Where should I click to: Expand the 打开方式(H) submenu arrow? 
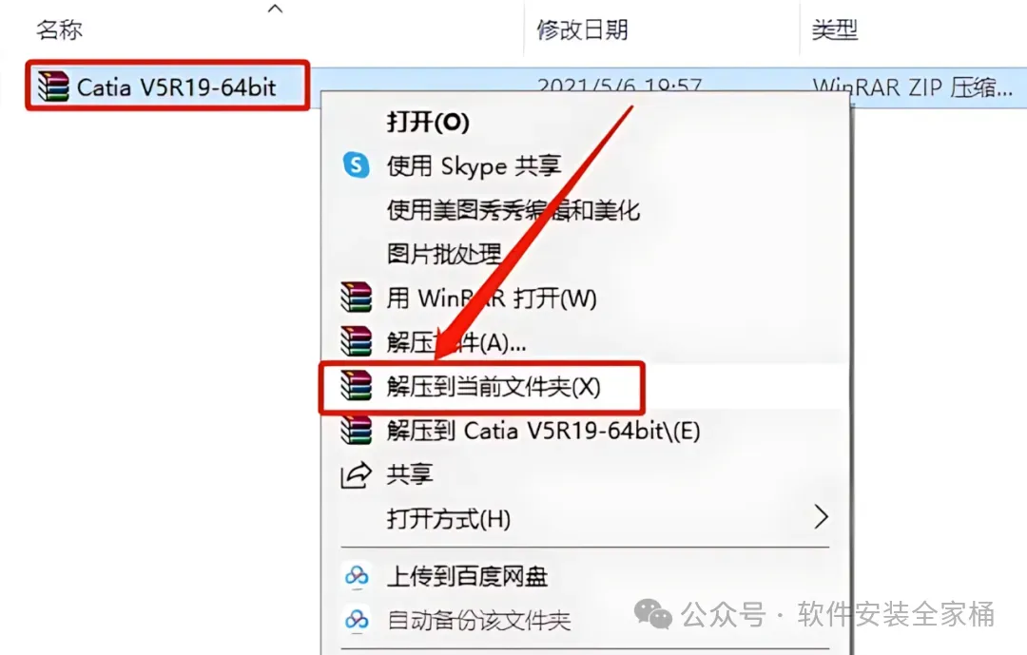821,517
